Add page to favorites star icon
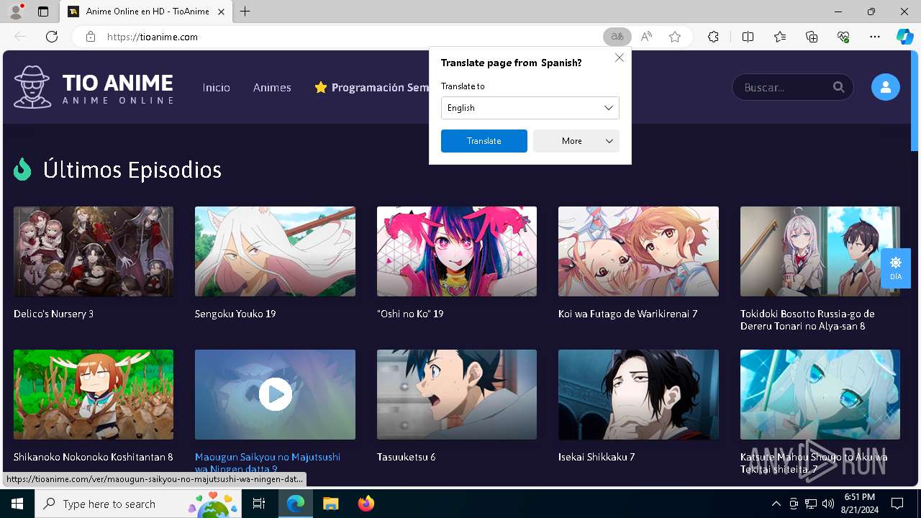 click(x=675, y=37)
